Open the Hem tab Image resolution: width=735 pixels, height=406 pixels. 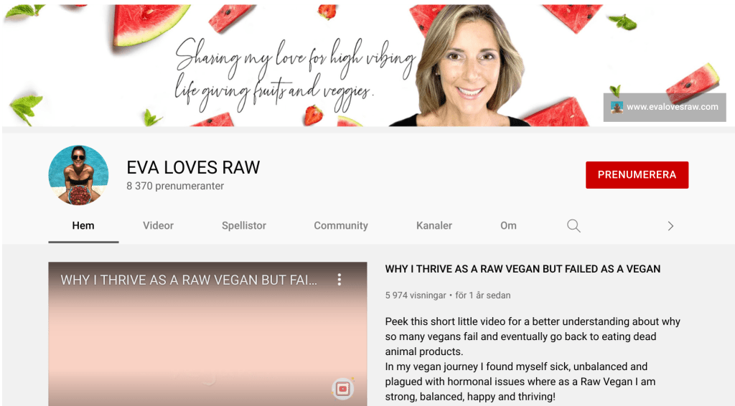83,226
